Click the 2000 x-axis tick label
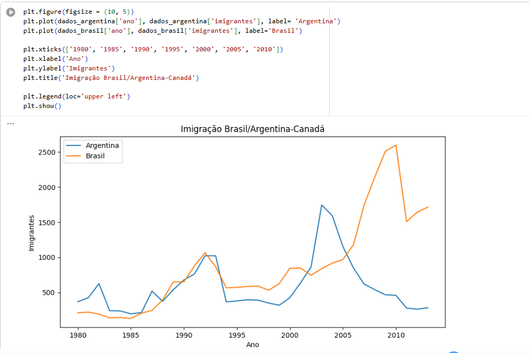Image resolution: width=529 pixels, height=353 pixels. point(290,335)
